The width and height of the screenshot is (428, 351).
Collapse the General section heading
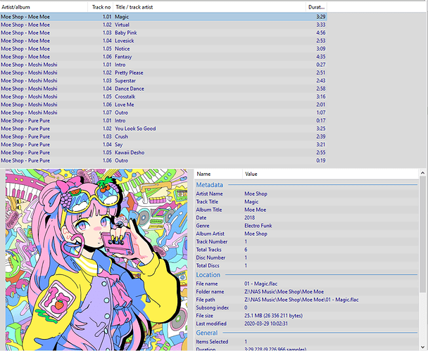(x=207, y=333)
